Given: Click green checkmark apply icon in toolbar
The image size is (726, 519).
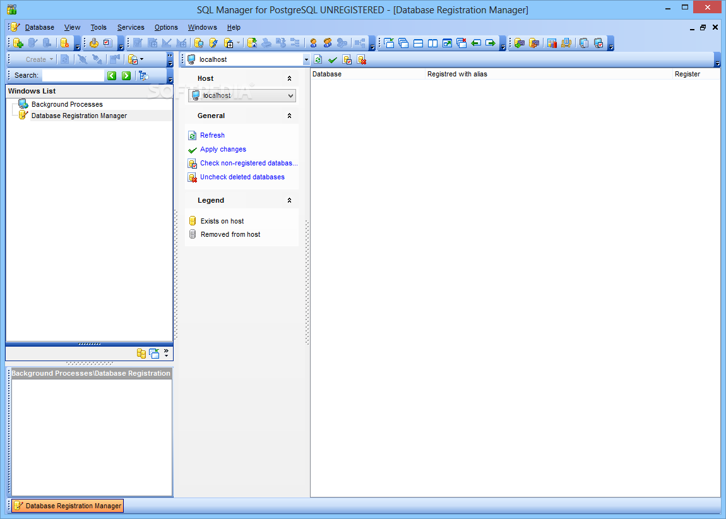Looking at the screenshot, I should [x=333, y=60].
